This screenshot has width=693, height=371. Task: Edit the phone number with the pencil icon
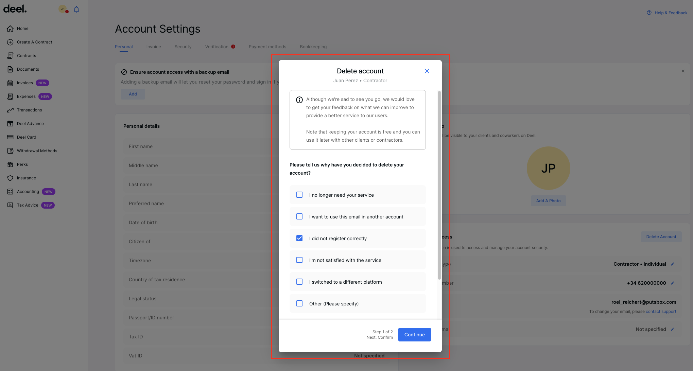[x=673, y=283]
